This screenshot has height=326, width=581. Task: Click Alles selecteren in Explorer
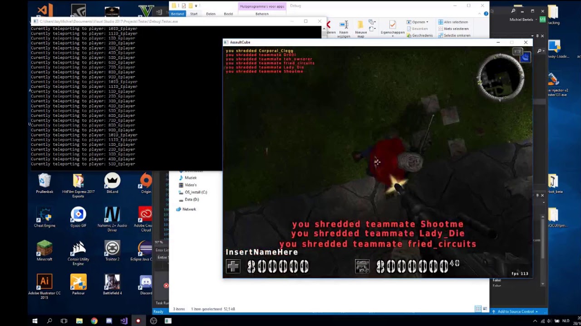point(453,22)
